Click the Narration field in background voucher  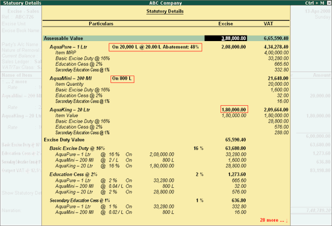11,210
